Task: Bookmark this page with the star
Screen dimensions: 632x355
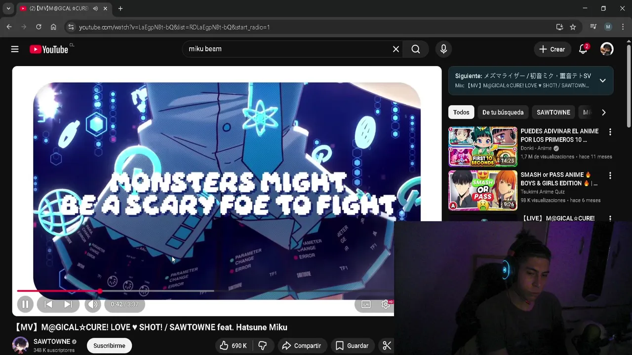Action: tap(573, 27)
